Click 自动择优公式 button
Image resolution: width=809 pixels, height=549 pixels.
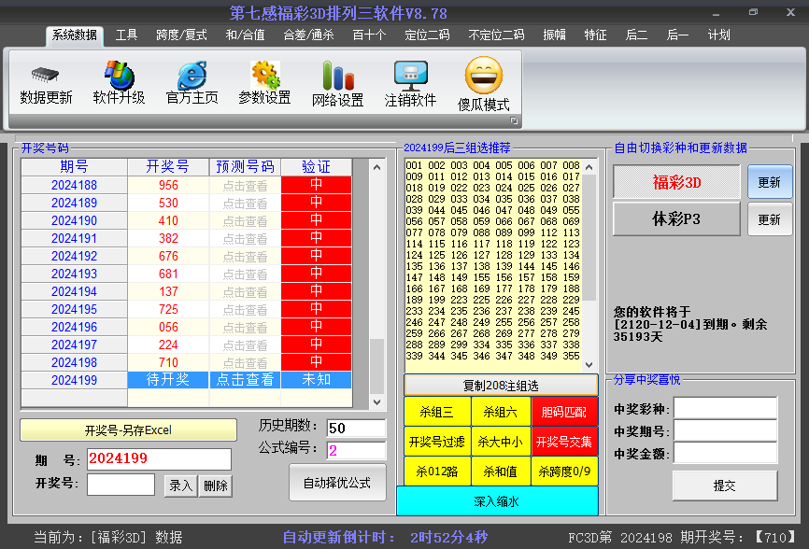point(337,483)
